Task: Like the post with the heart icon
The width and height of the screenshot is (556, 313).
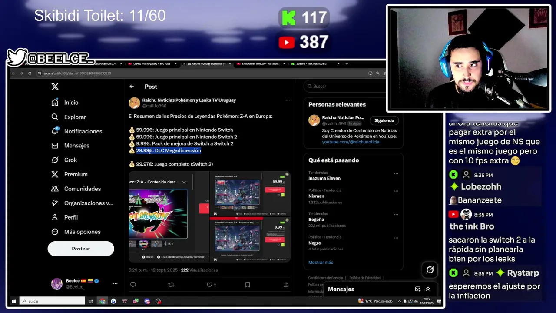Action: (209, 285)
